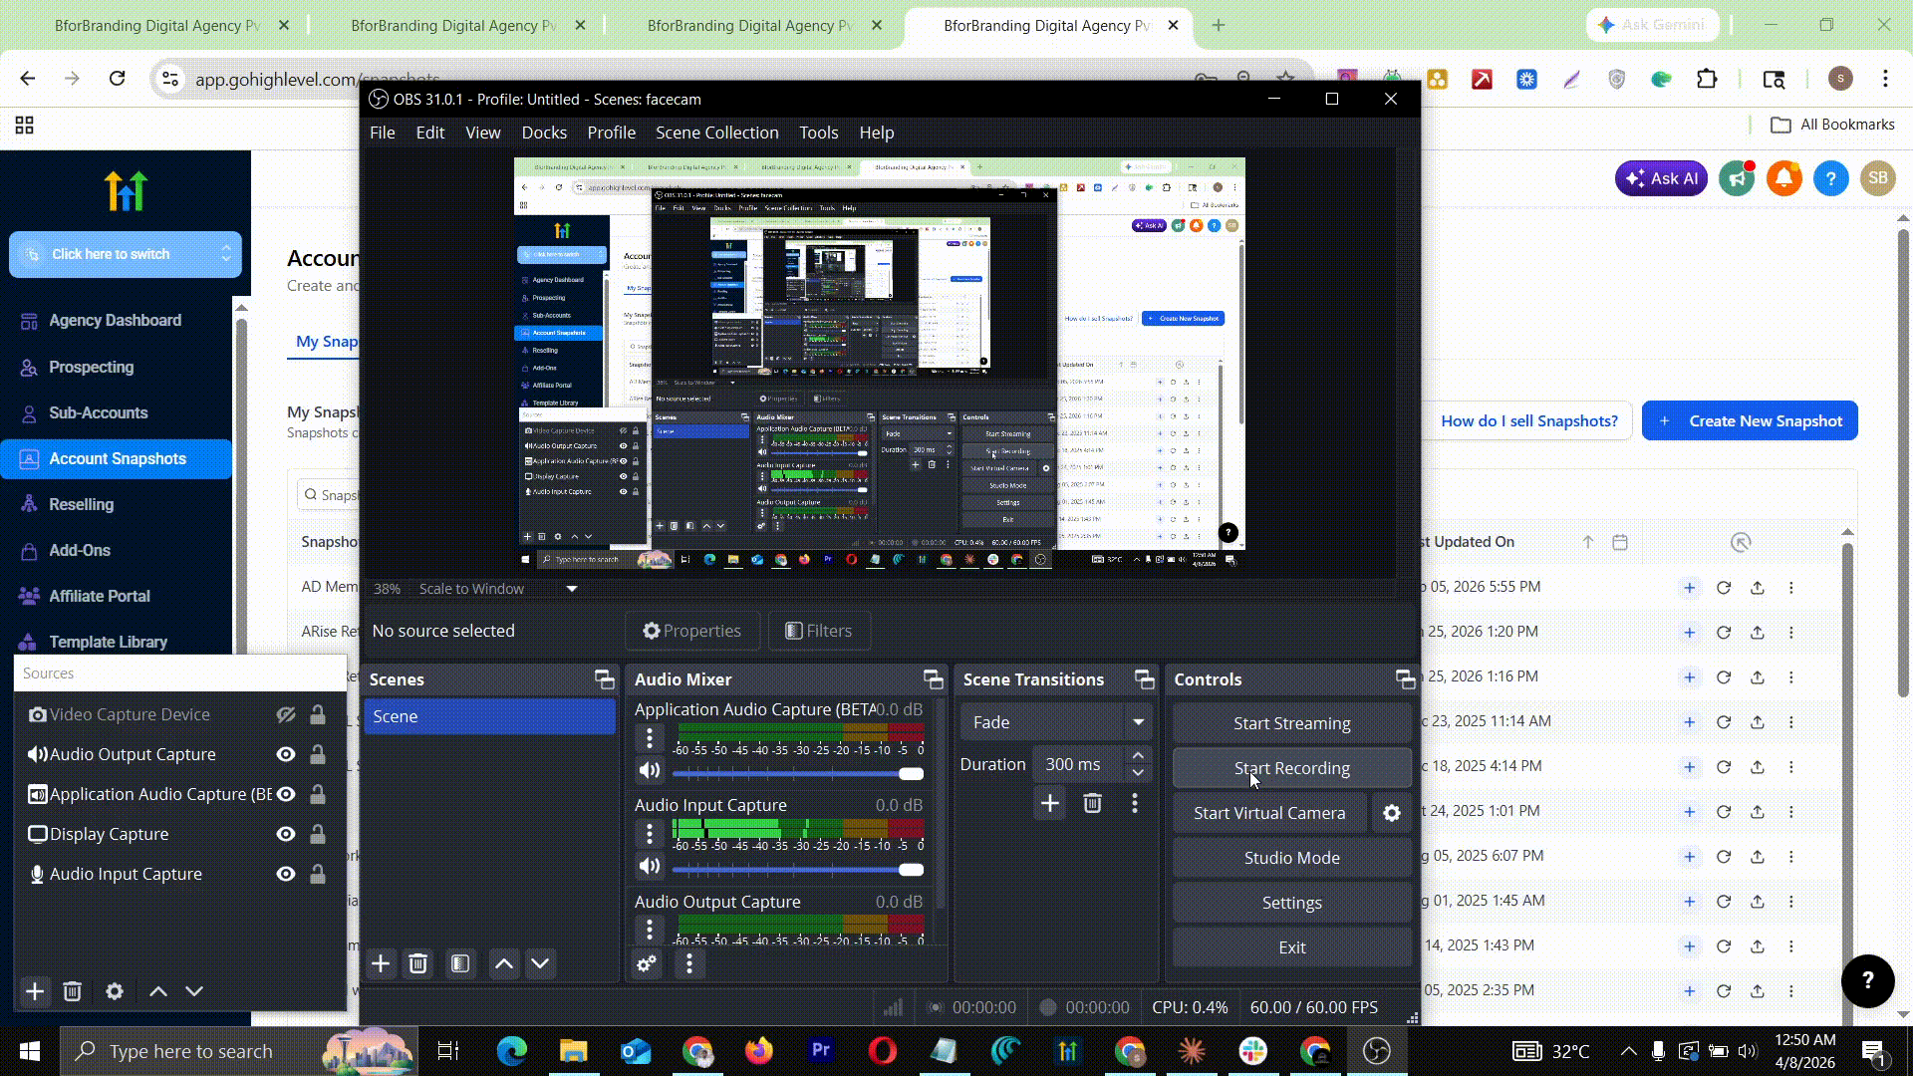Open virtual camera settings gear
Image resolution: width=1913 pixels, height=1076 pixels.
[x=1392, y=813]
